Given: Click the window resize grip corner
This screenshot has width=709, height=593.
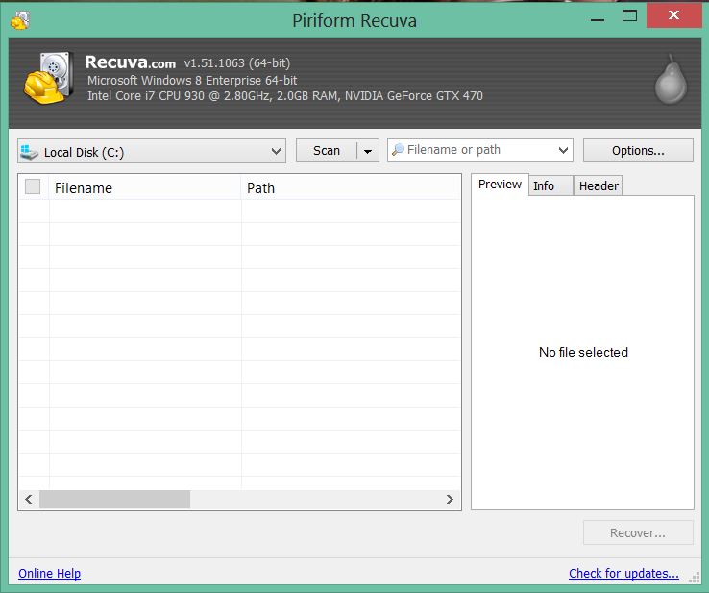Looking at the screenshot, I should point(694,578).
